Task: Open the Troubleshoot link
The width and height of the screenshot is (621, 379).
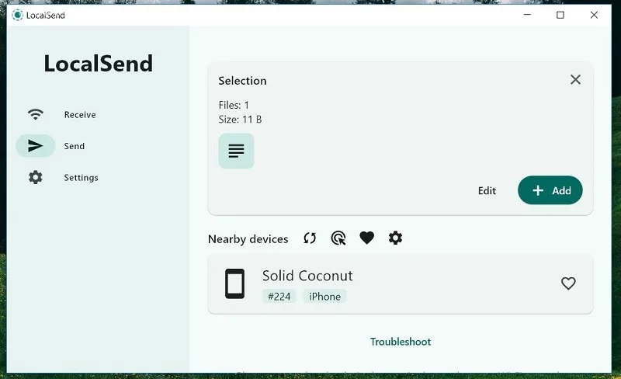Action: tap(401, 342)
